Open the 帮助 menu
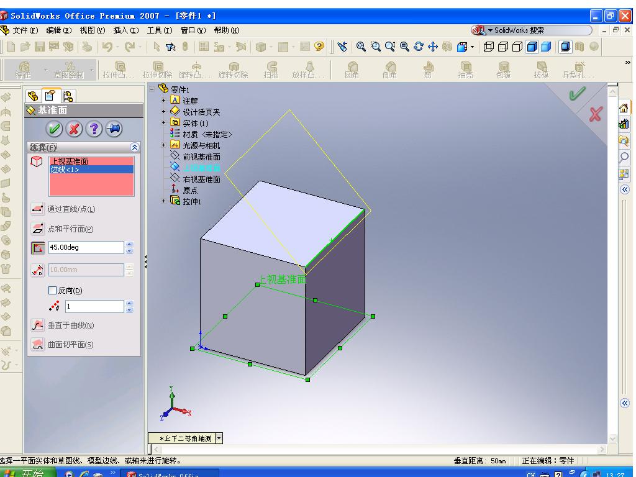 tap(226, 30)
